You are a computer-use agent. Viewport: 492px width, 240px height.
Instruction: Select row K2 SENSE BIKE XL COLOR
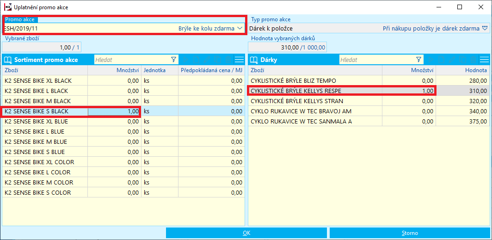[123, 162]
